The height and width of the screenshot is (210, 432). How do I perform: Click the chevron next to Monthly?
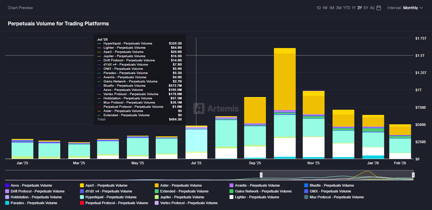(x=421, y=8)
